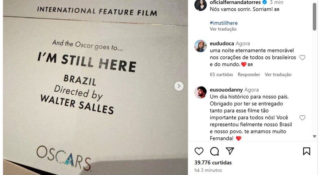Like eududoca's comment

[302, 58]
